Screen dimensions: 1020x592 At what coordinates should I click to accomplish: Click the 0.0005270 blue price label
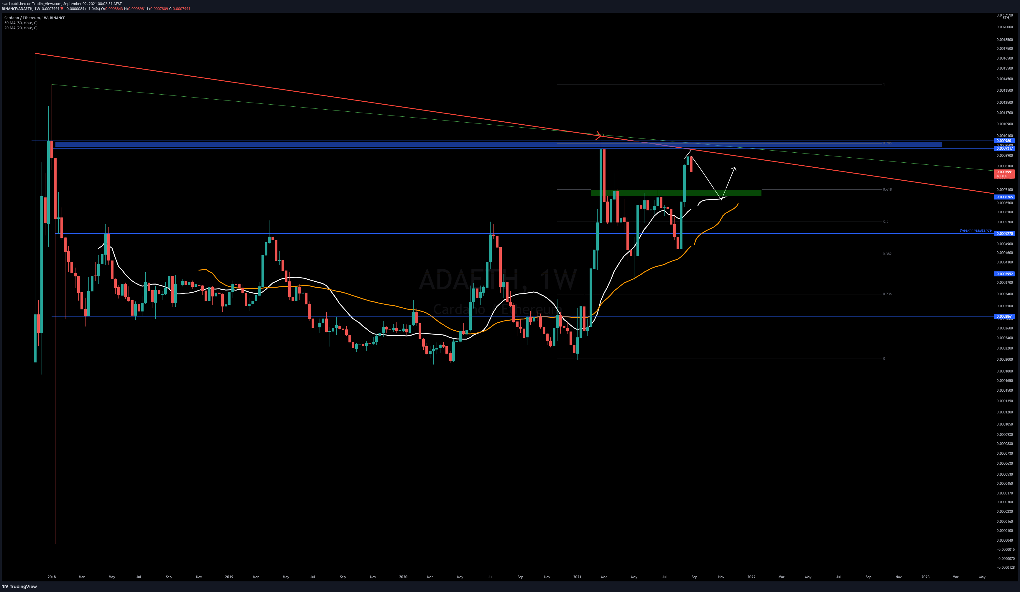click(1004, 233)
